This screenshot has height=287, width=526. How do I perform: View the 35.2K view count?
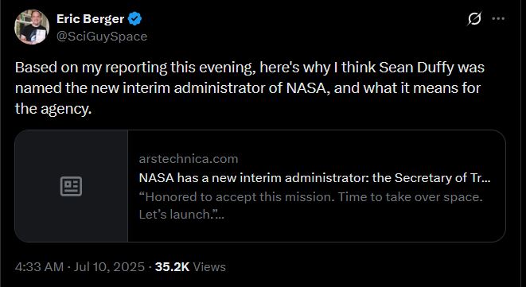[x=173, y=267]
